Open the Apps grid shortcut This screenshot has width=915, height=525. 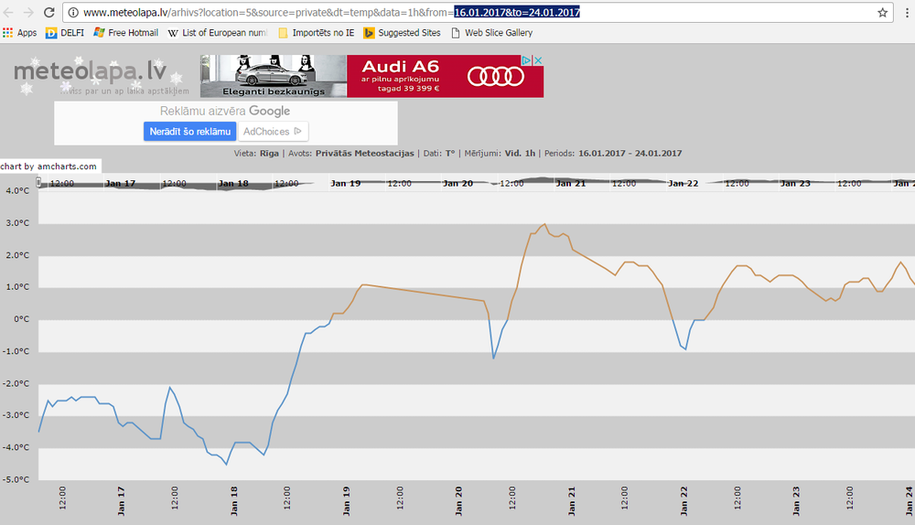tap(20, 33)
